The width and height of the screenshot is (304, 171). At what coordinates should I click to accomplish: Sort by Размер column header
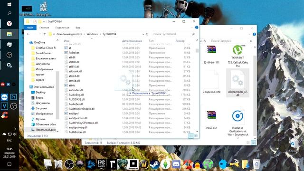(180, 41)
